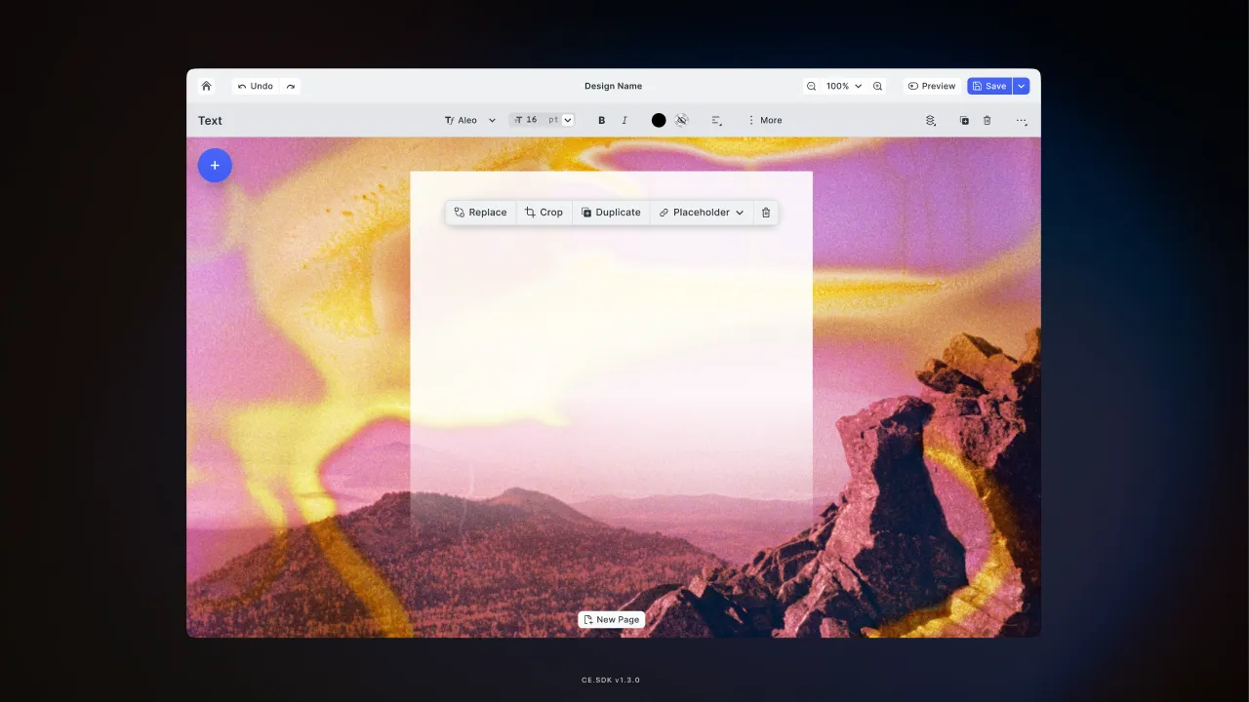
Task: Open the More text options menu
Action: coord(764,120)
